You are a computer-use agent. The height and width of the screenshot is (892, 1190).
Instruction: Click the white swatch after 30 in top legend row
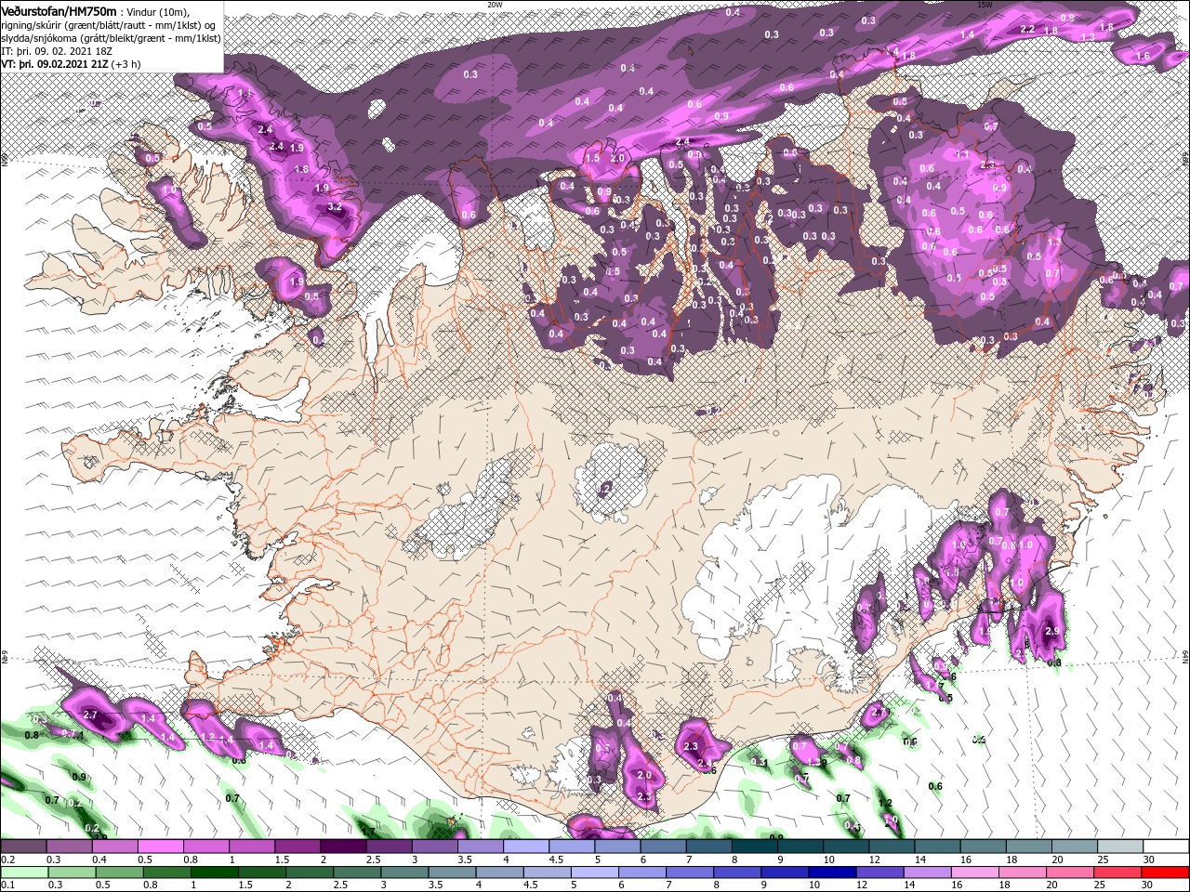point(1166,847)
